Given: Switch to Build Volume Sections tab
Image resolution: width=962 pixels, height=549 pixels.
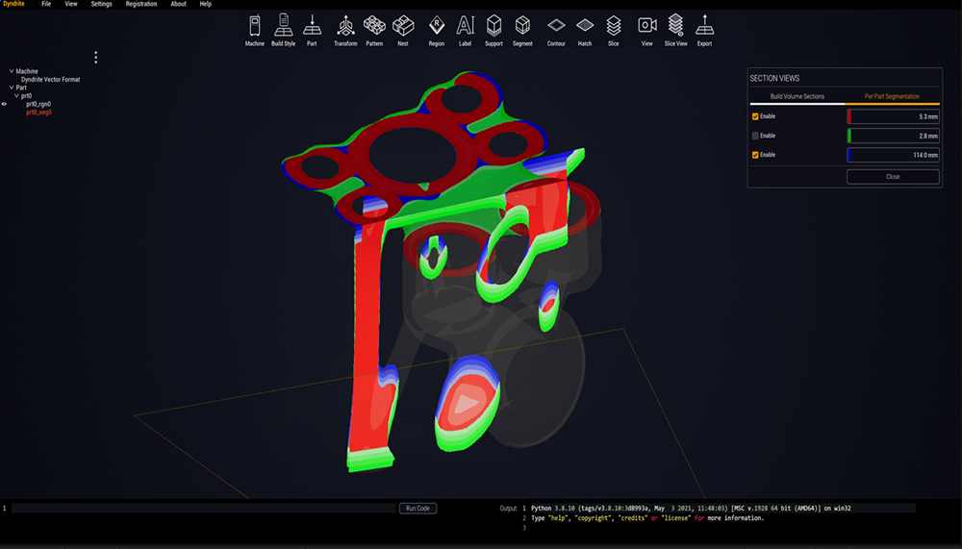Looking at the screenshot, I should coord(797,96).
